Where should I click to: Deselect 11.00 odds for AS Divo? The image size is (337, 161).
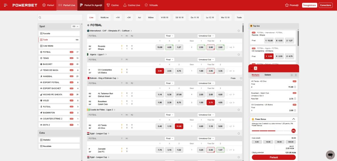[x=179, y=126]
